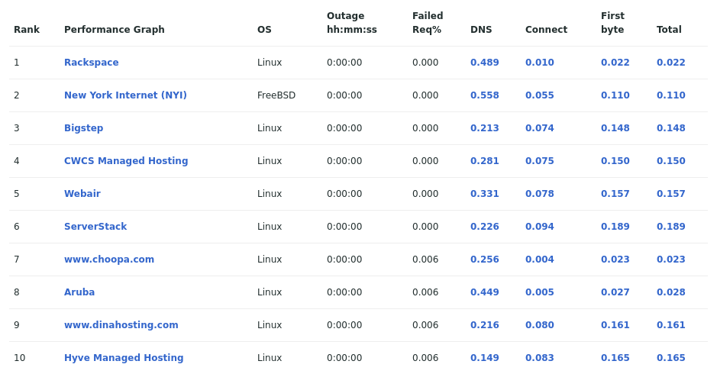This screenshot has width=717, height=374.
Task: Click the OS column header
Action: [x=264, y=29]
